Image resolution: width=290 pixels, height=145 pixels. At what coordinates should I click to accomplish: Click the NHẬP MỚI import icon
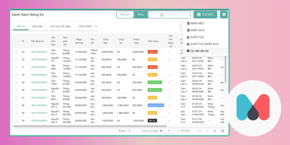click(188, 24)
